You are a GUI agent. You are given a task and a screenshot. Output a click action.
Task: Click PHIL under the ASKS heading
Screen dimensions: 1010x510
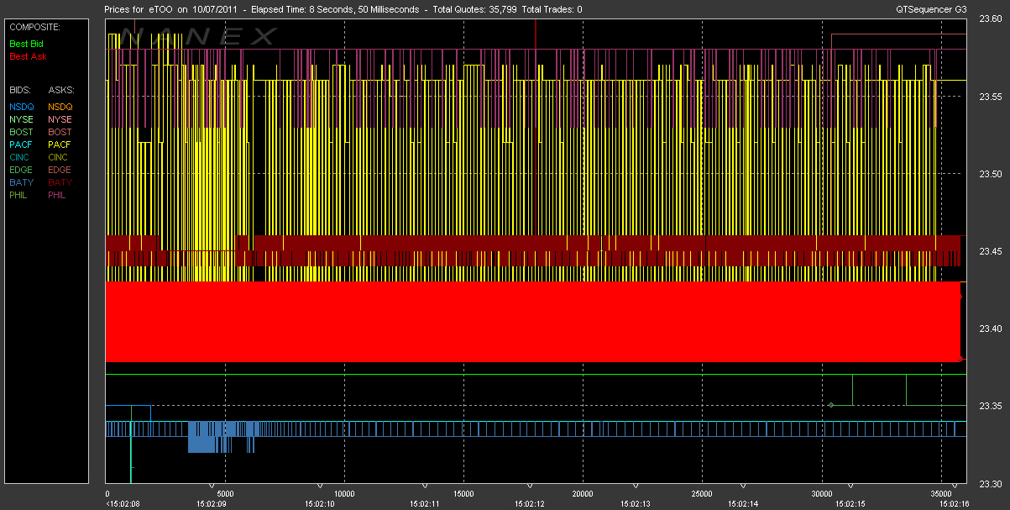[59, 195]
